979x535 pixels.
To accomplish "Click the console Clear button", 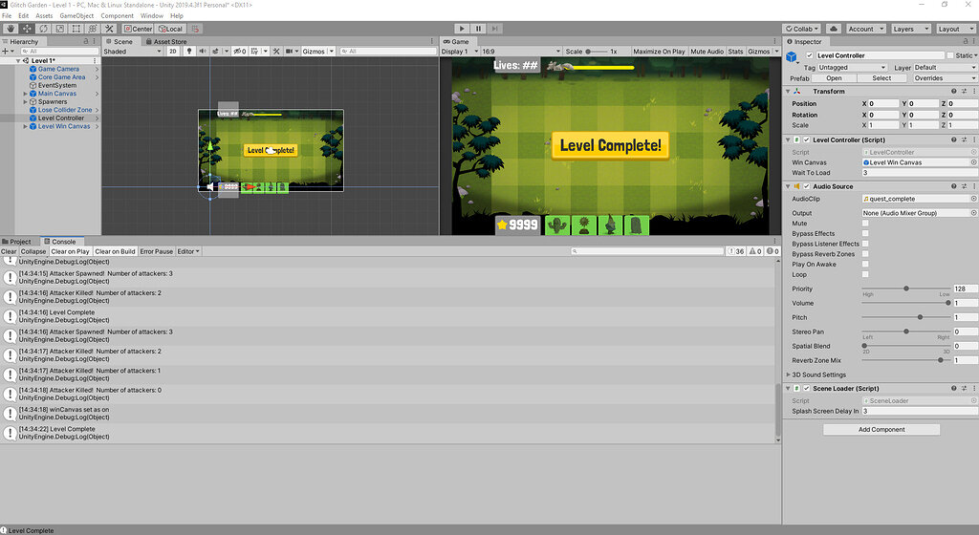I will [9, 251].
